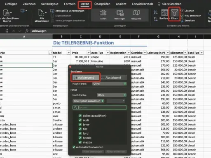Uncheck the honda checkbox
The image size is (211, 158).
(80, 138)
